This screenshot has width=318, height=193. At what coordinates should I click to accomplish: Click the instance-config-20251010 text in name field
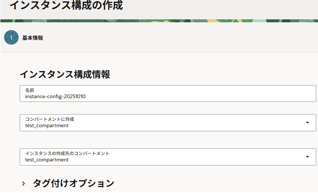[56, 96]
